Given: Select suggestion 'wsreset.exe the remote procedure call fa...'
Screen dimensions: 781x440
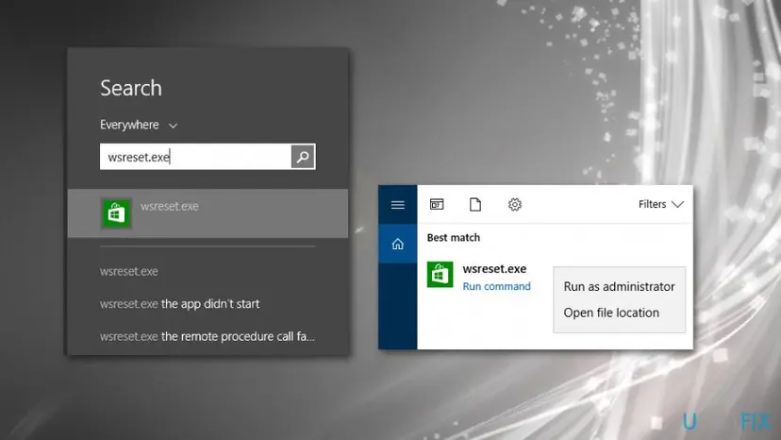Looking at the screenshot, I should [x=208, y=336].
